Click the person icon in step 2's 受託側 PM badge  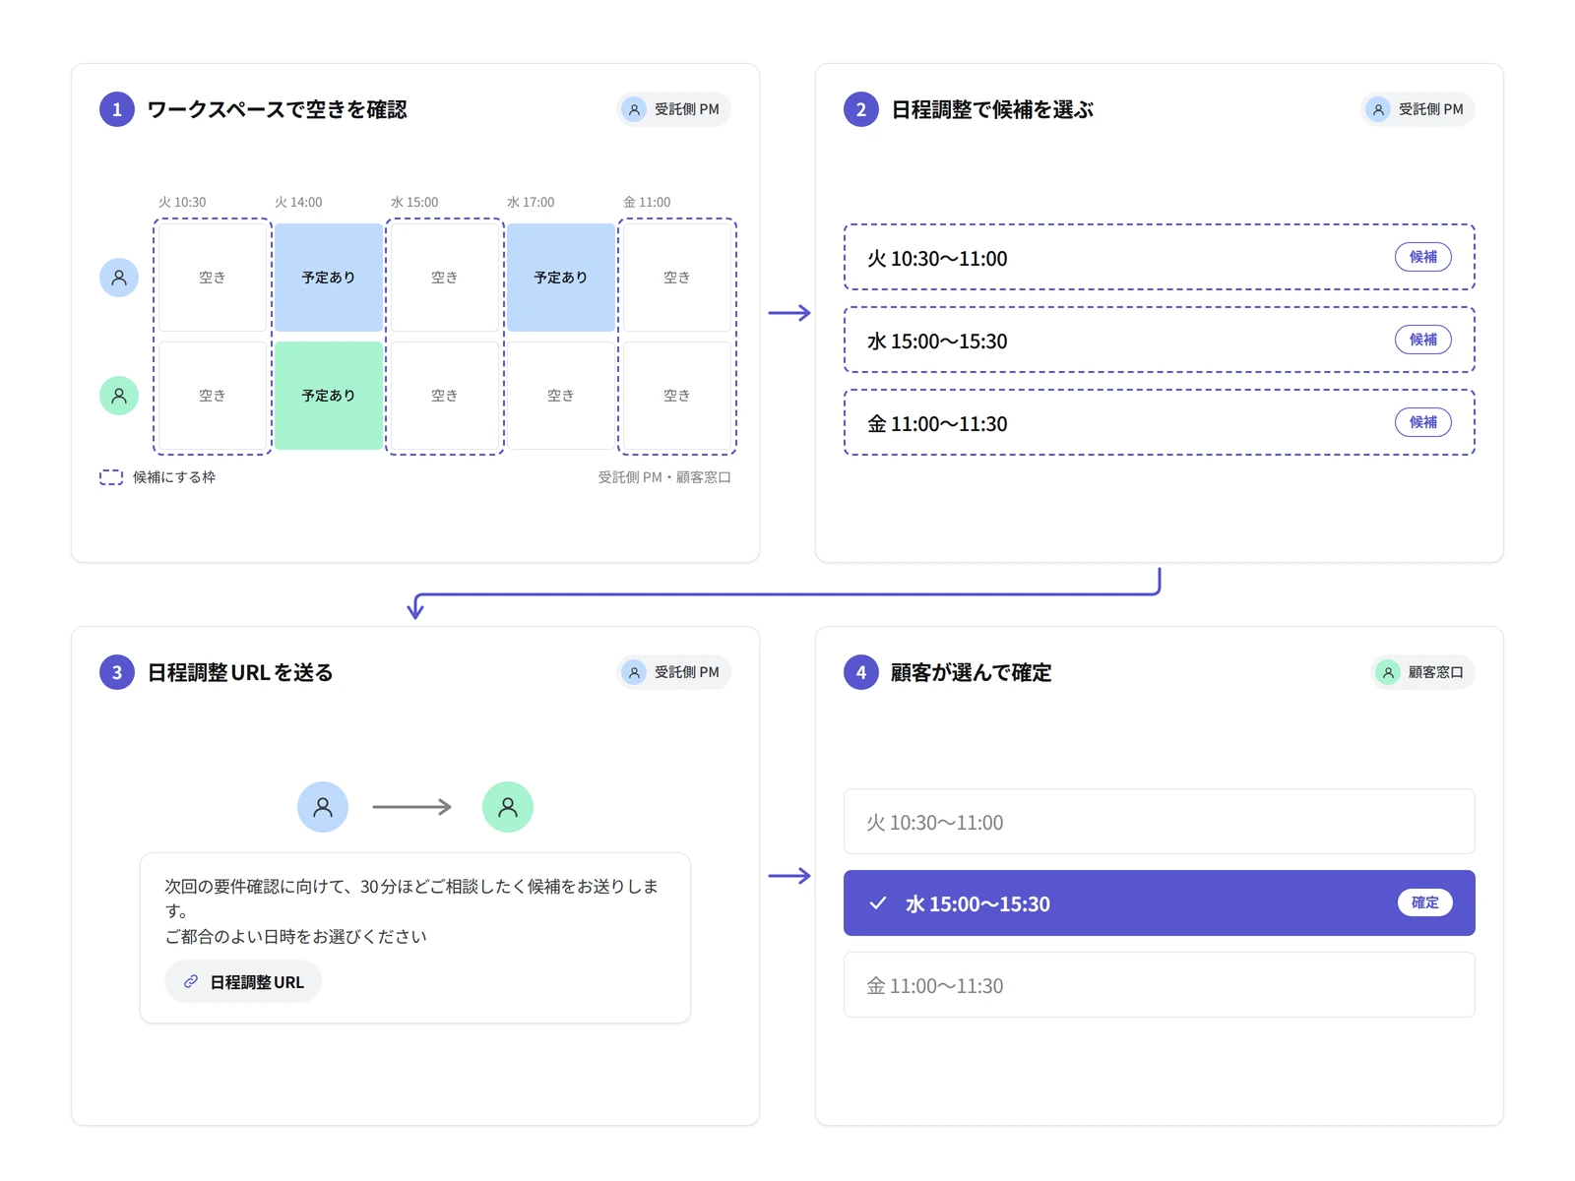[x=1378, y=109]
